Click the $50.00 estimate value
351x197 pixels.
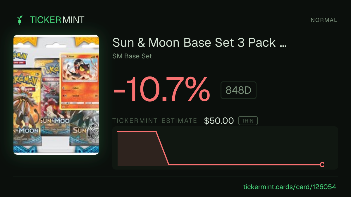pyautogui.click(x=219, y=121)
